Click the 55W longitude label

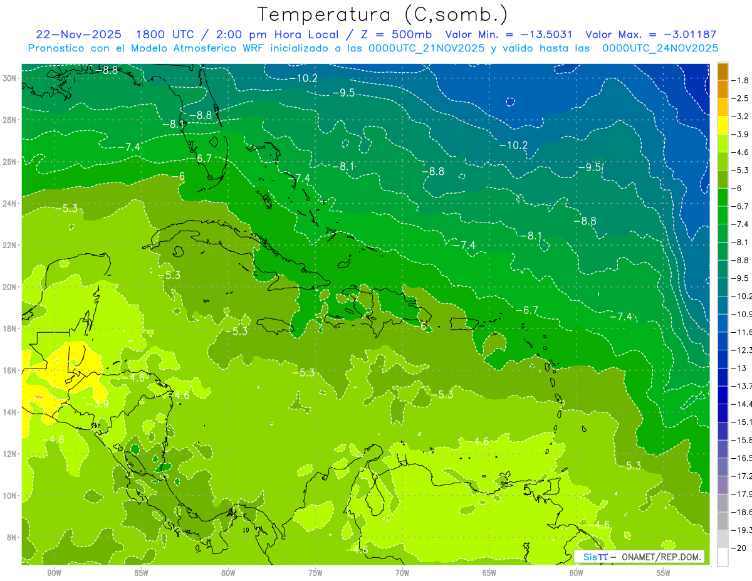coord(664,573)
